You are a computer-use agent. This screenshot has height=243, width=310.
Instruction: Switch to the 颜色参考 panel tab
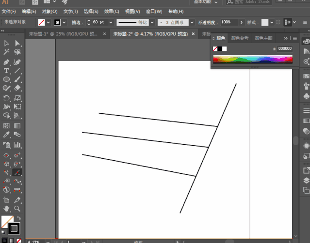(240, 38)
